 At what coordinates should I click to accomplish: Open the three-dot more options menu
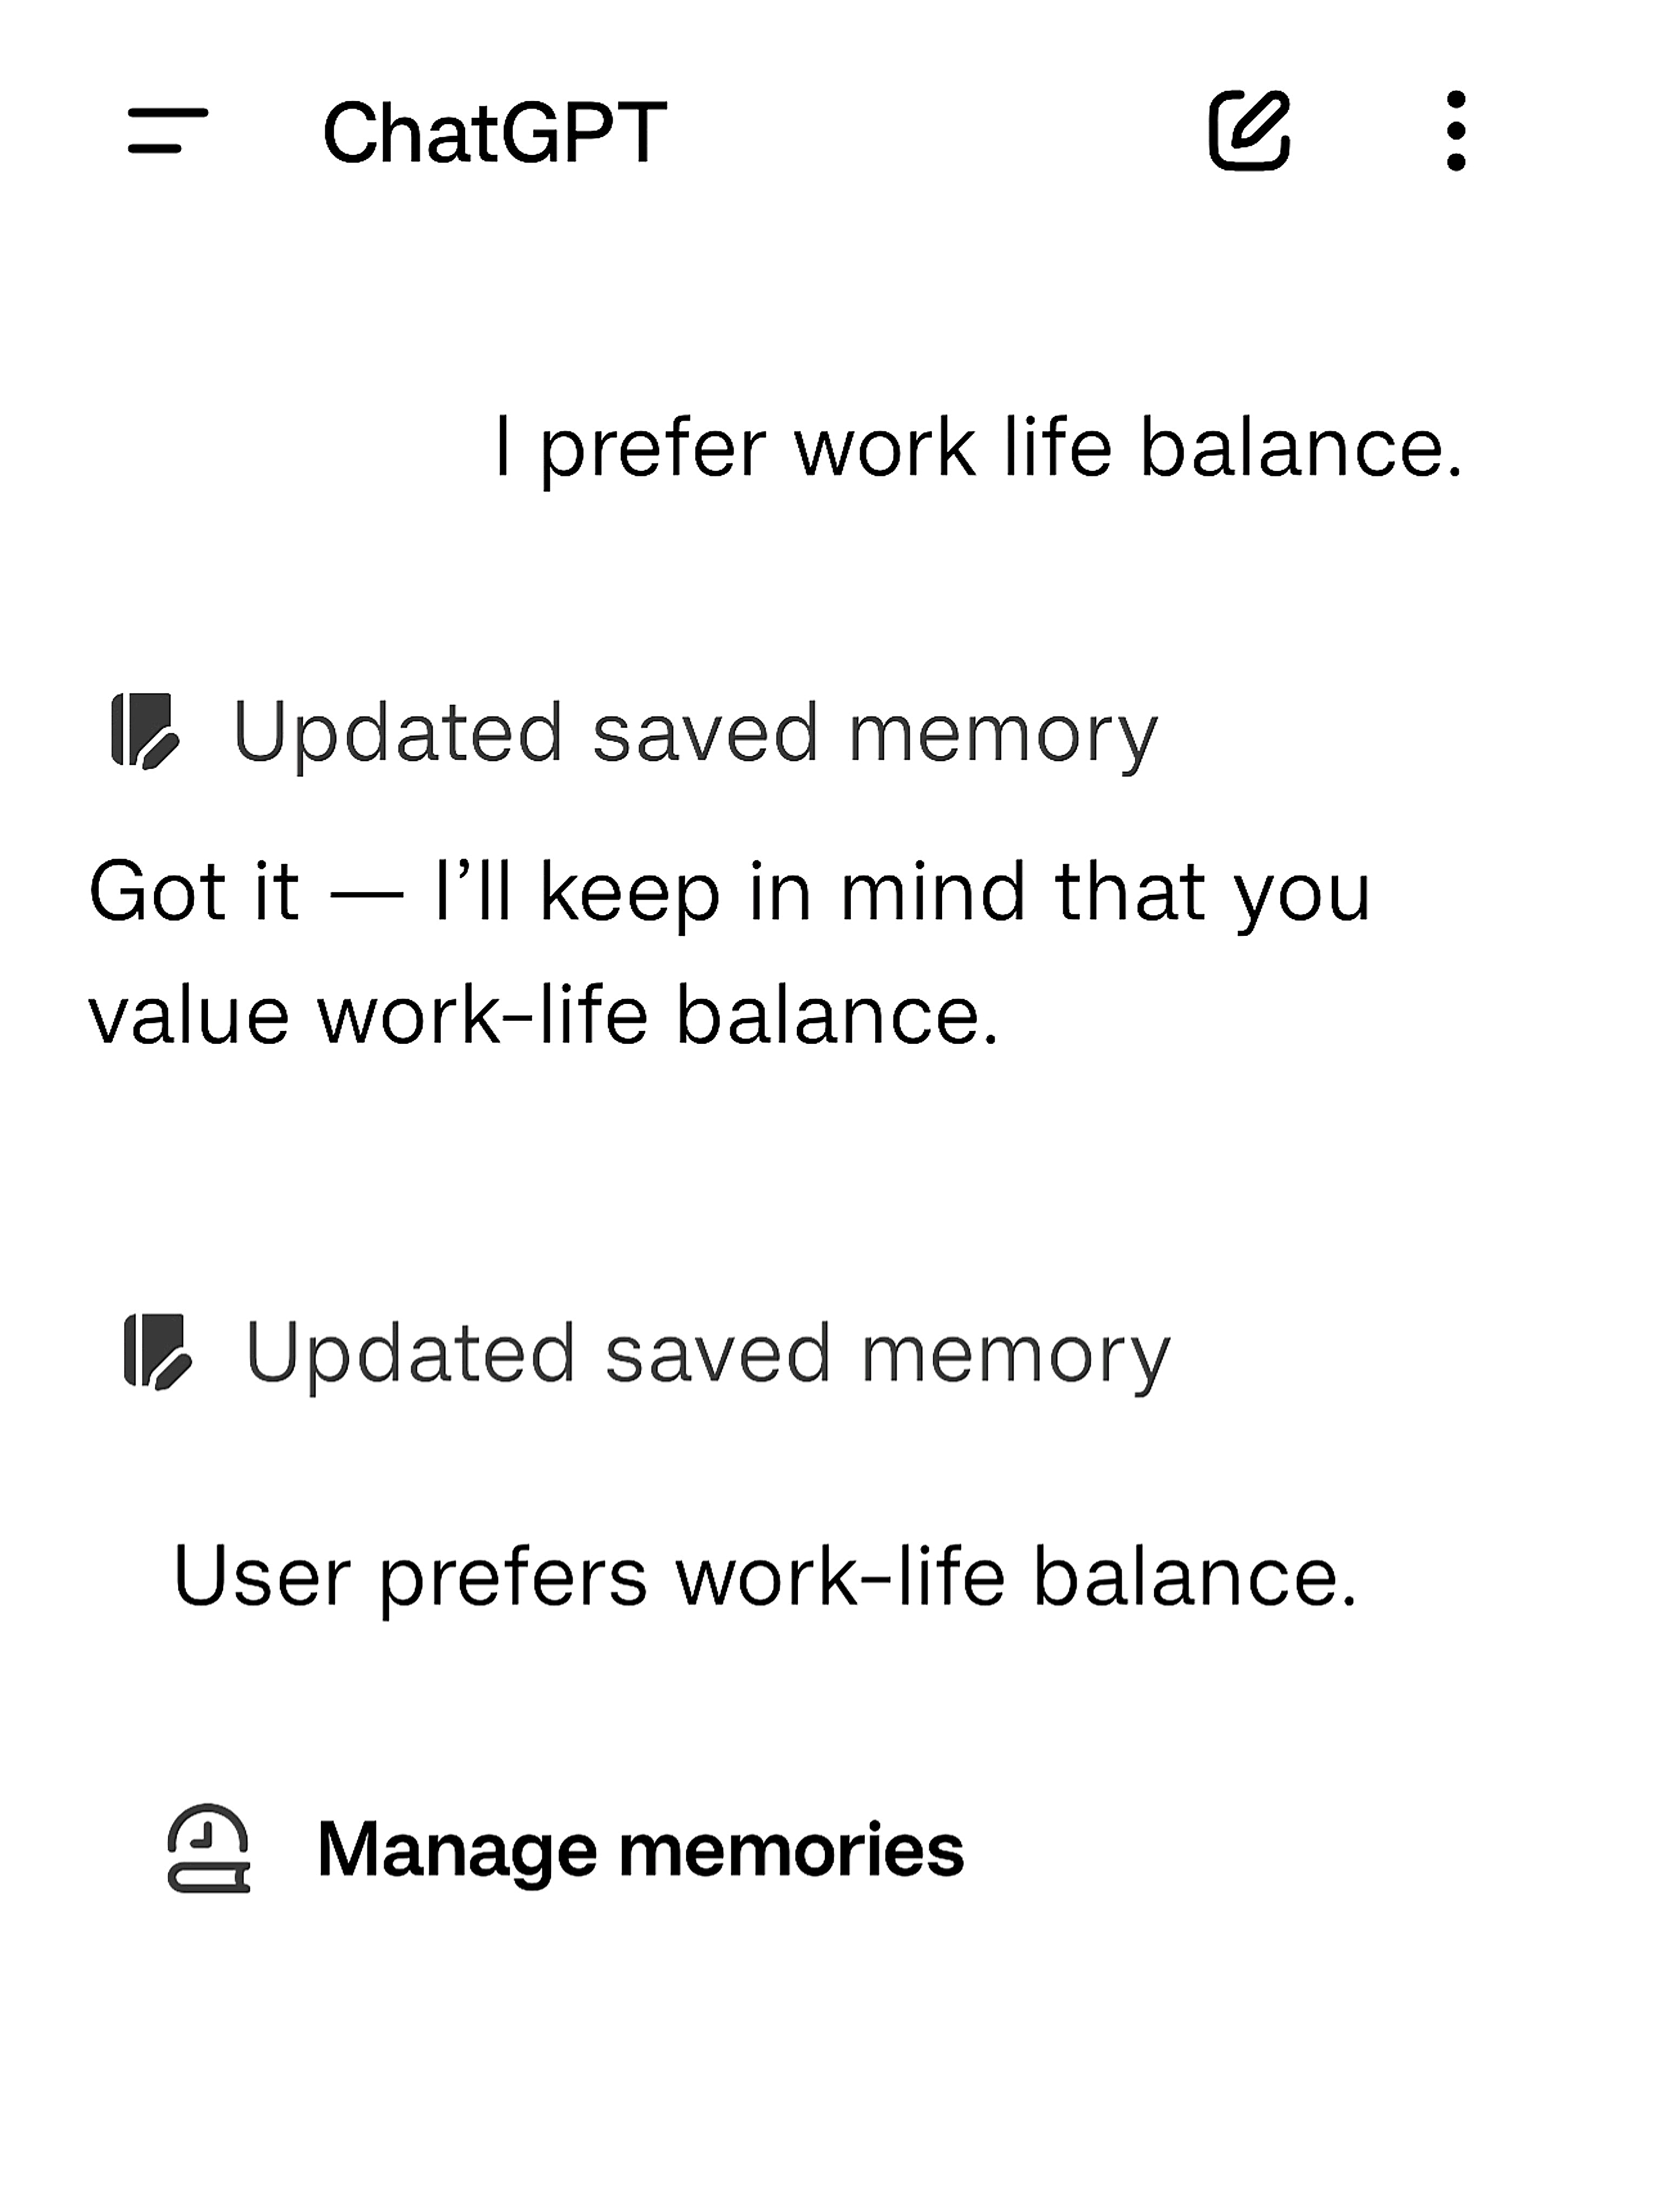coord(1456,131)
